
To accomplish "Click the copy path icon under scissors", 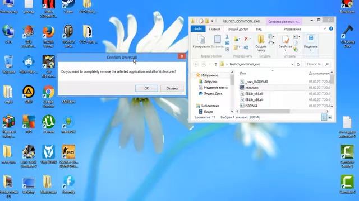I will (x=227, y=43).
